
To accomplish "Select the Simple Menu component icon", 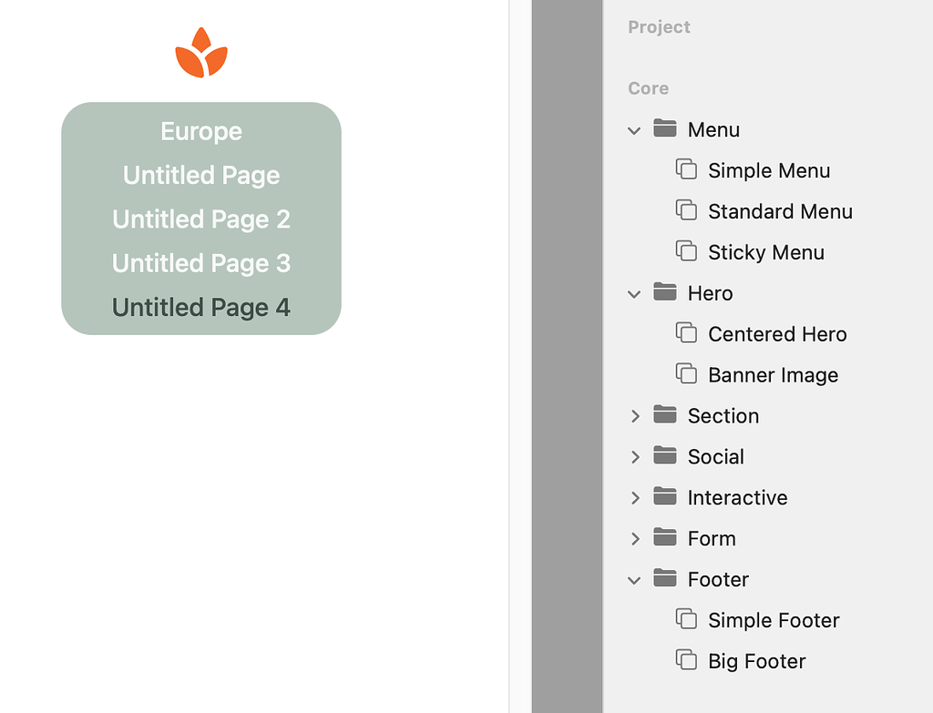I will (688, 170).
